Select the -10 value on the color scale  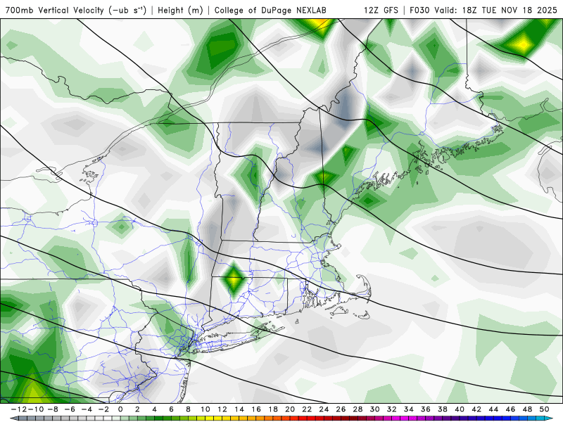(34, 409)
